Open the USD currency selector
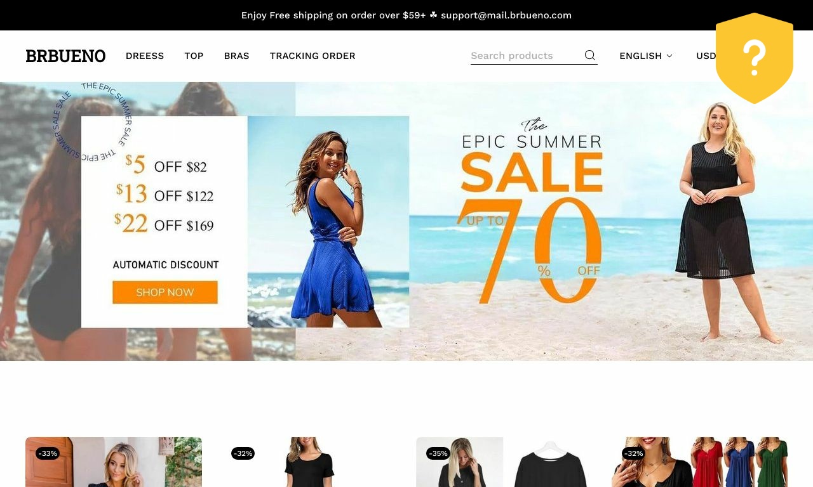This screenshot has width=813, height=487. 706,56
